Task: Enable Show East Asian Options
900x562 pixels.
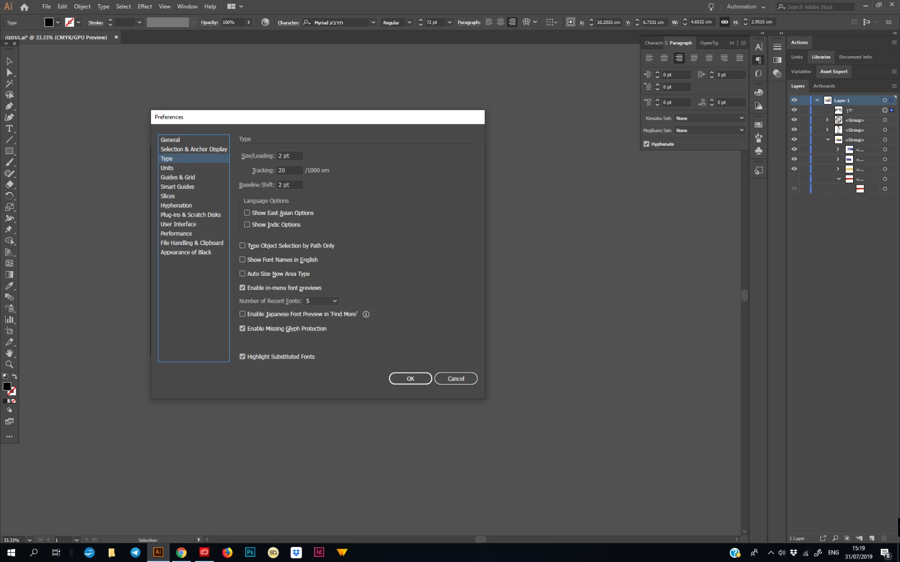Action: [x=247, y=213]
